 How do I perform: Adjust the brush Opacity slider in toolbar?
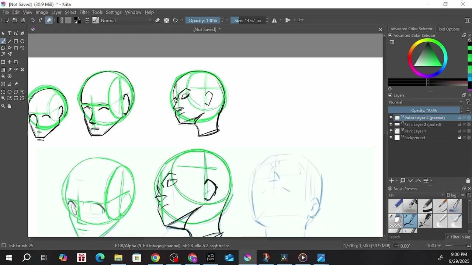point(203,20)
